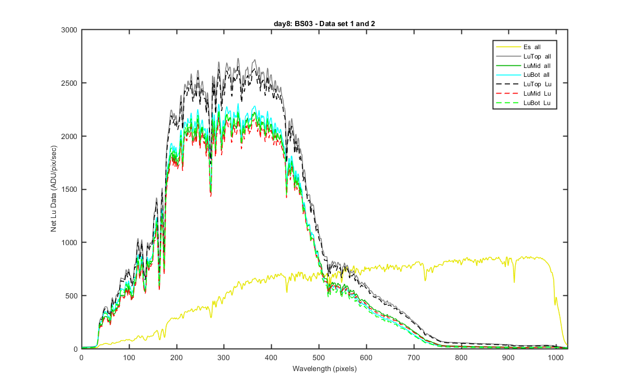
Task: Select the 'LuTop all' legend entry
Action: tap(524, 56)
